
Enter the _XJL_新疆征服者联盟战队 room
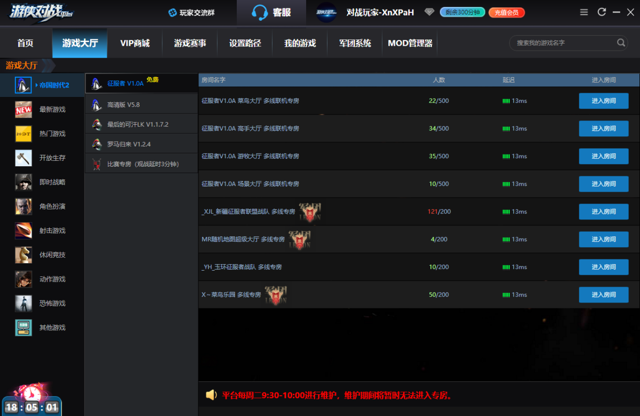coord(604,211)
